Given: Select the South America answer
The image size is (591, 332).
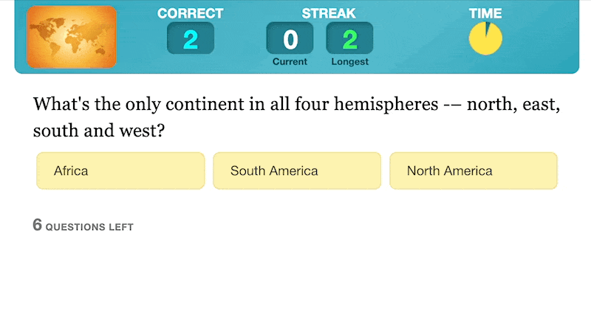Looking at the screenshot, I should point(297,171).
